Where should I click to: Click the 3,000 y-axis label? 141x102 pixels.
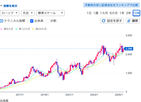click(129, 36)
